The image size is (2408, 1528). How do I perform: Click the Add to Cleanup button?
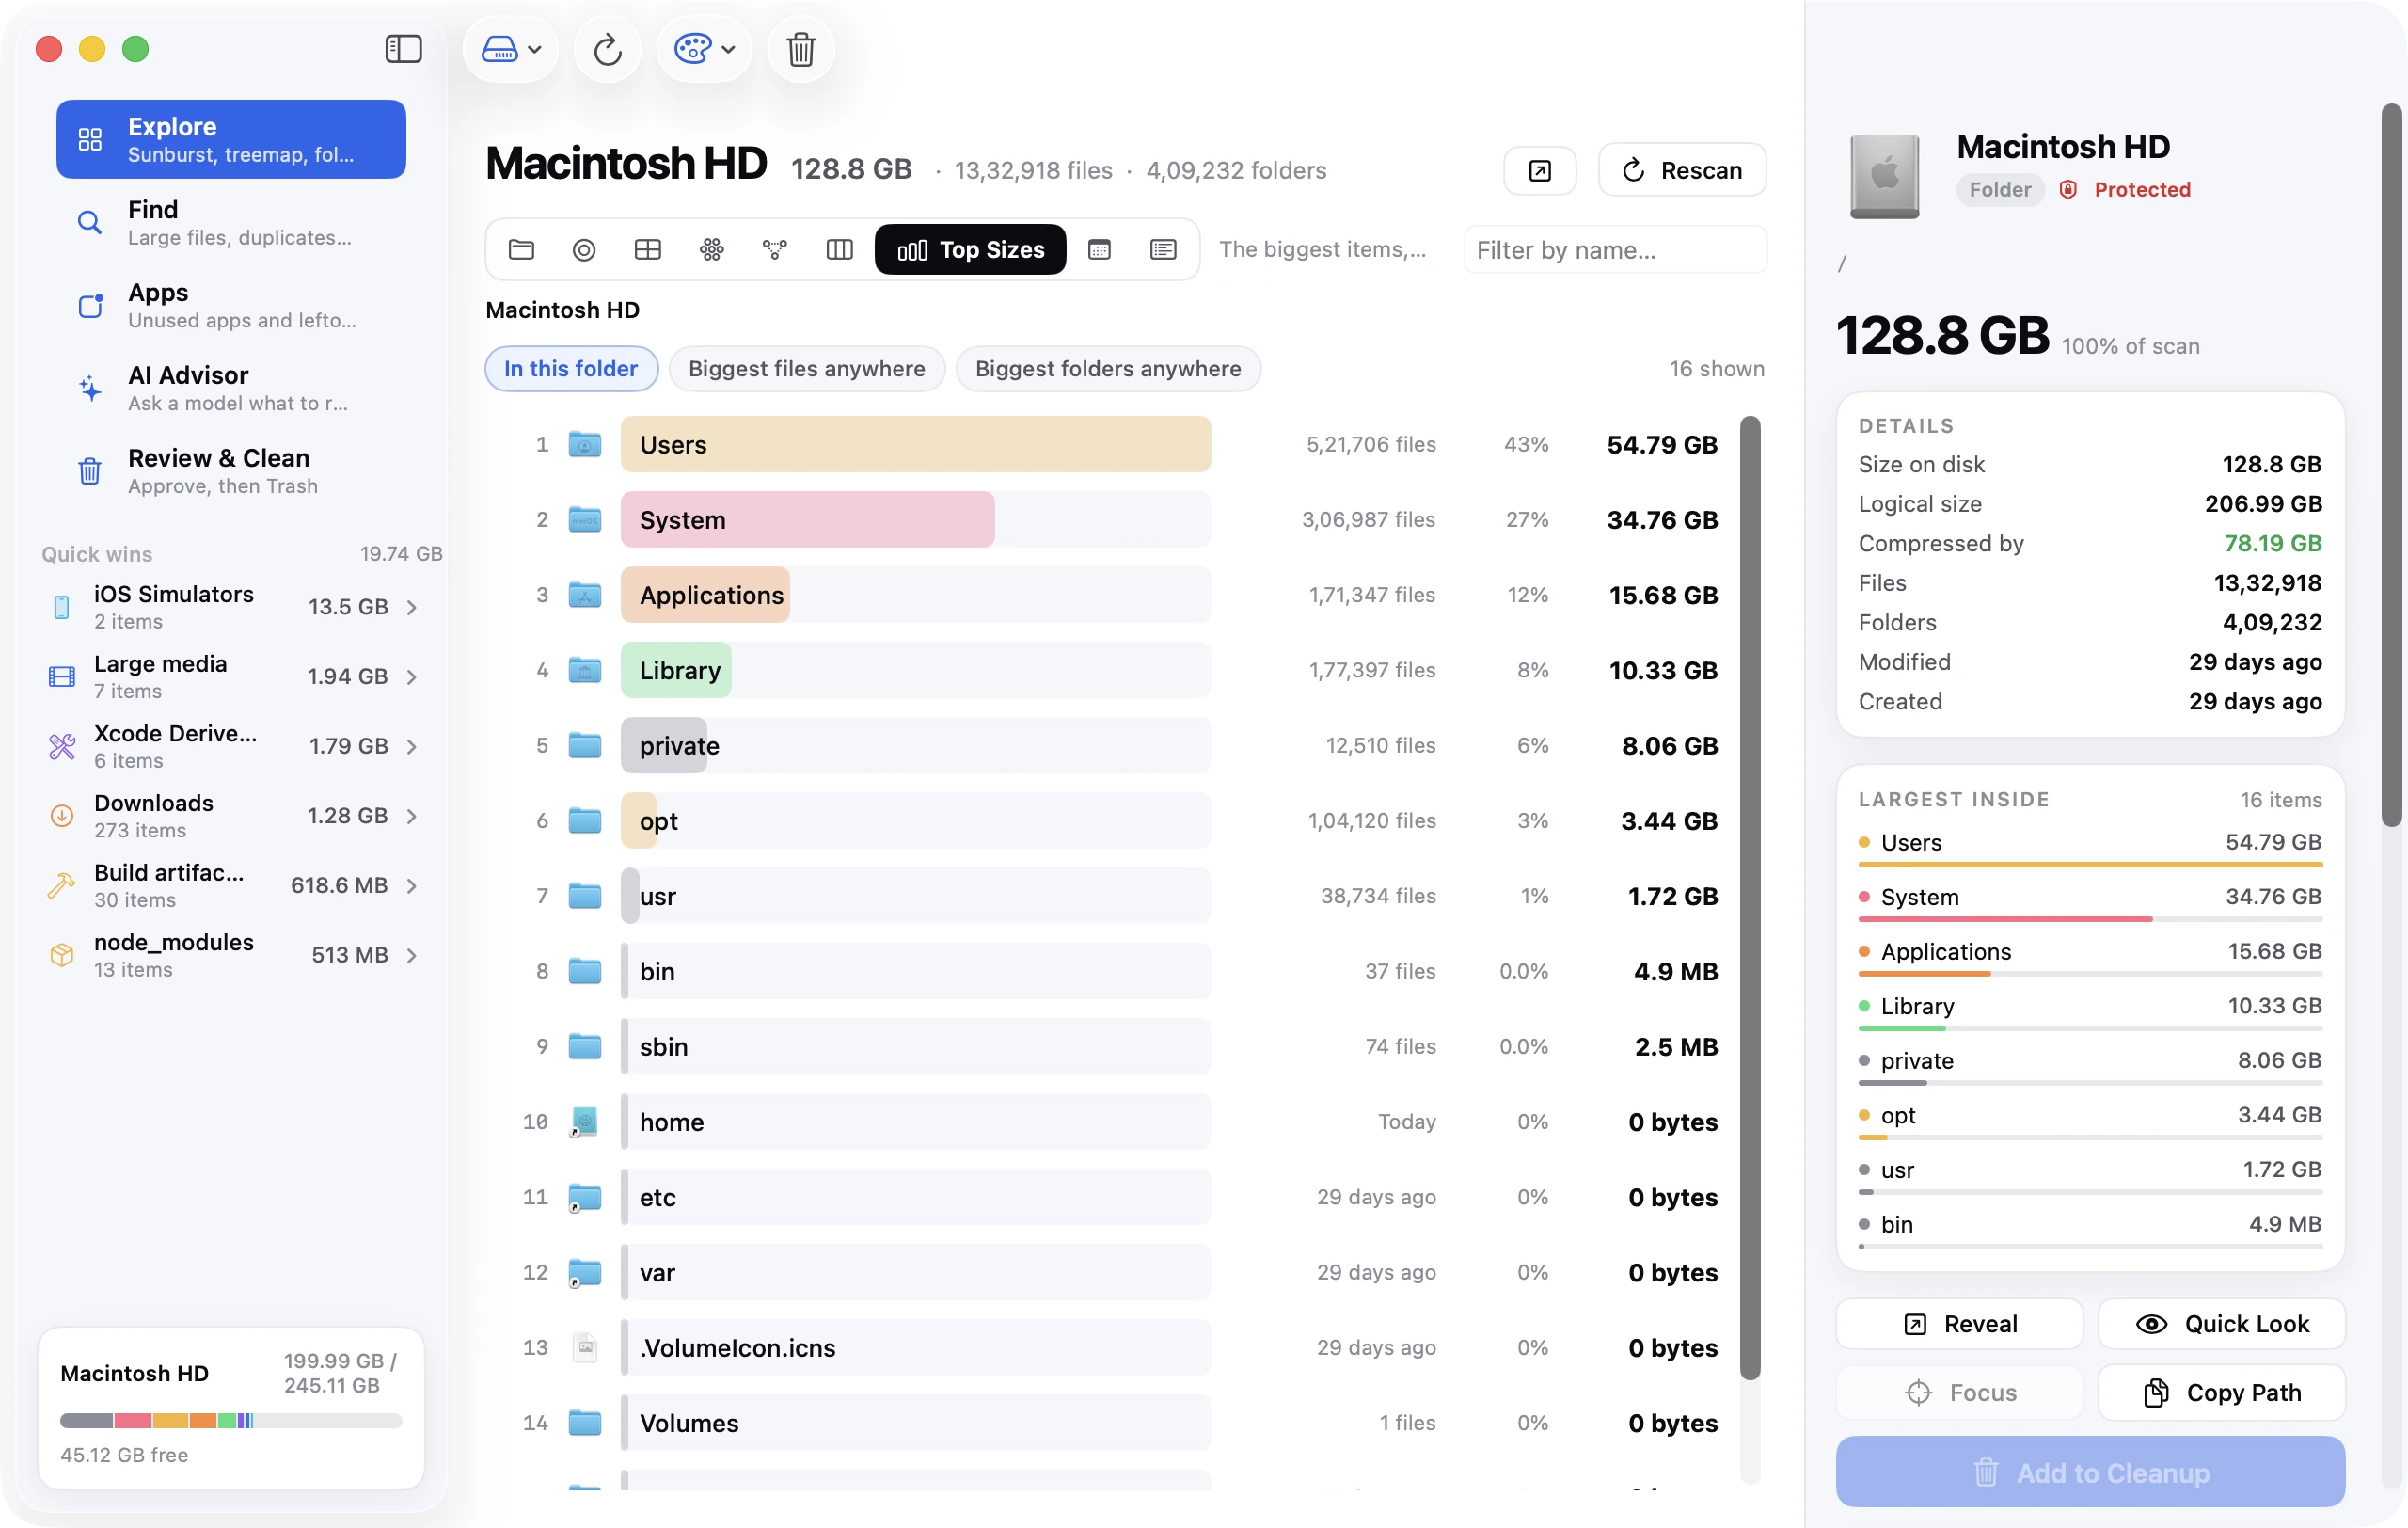[x=2091, y=1473]
